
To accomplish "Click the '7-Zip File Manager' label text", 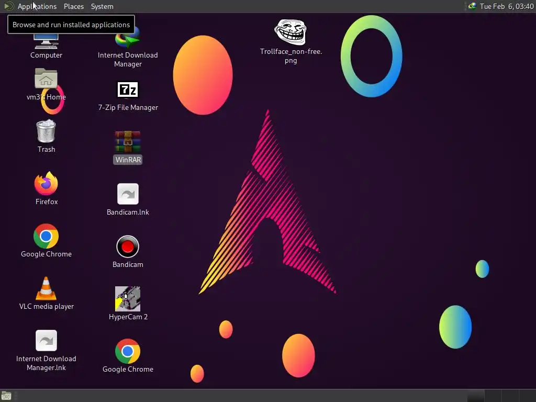I will 128,107.
